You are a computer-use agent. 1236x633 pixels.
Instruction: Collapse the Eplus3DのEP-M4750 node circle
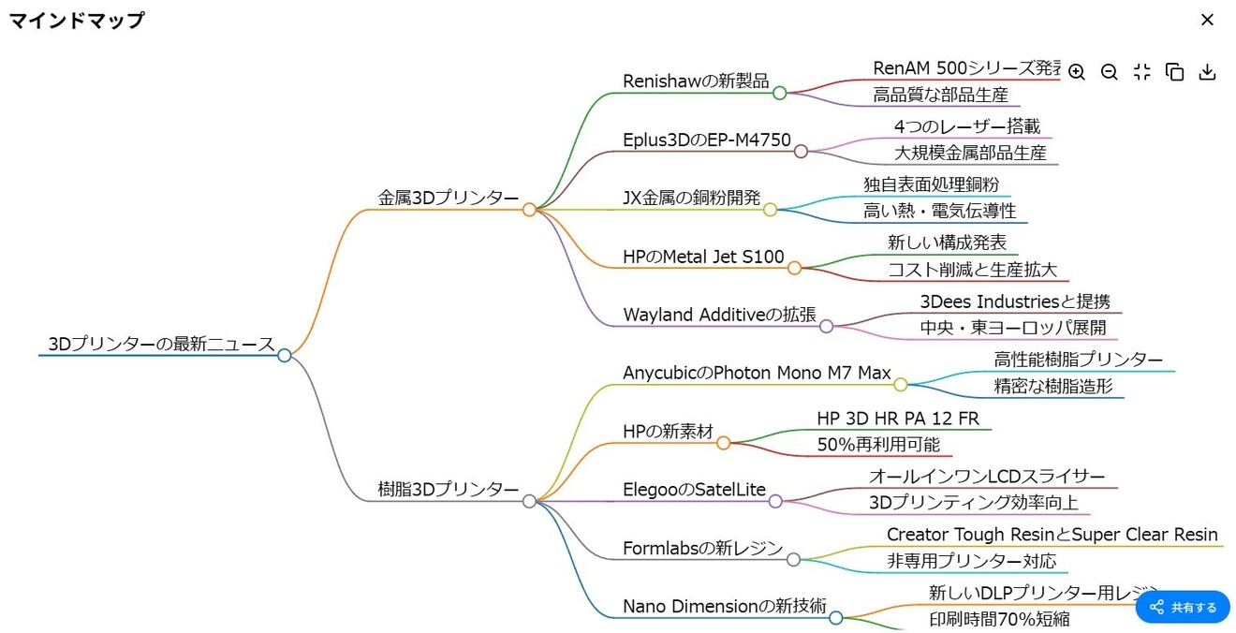click(x=801, y=151)
